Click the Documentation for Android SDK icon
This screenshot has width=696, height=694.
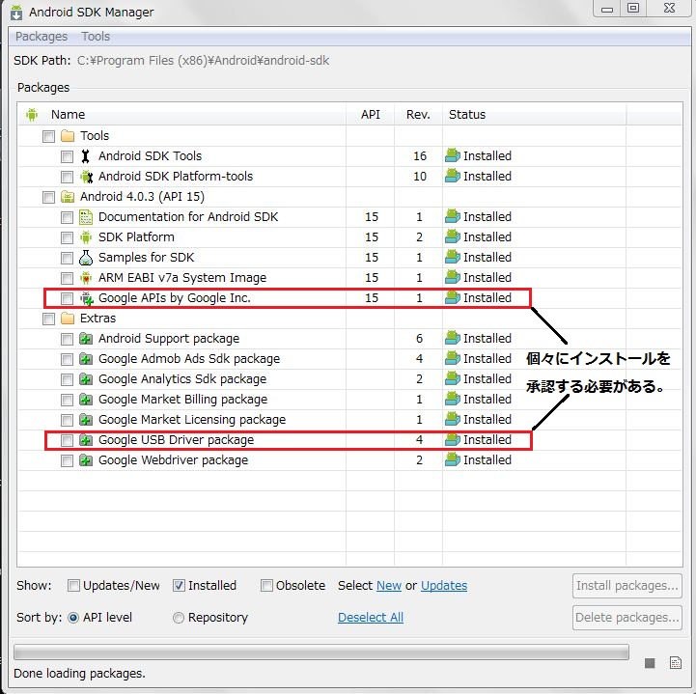[x=86, y=217]
